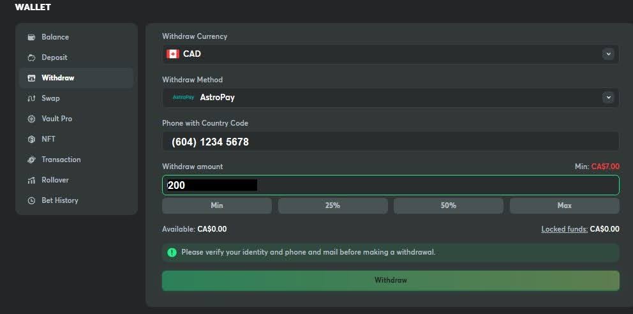Click the Bet History clock icon
This screenshot has height=314, width=633.
click(31, 200)
